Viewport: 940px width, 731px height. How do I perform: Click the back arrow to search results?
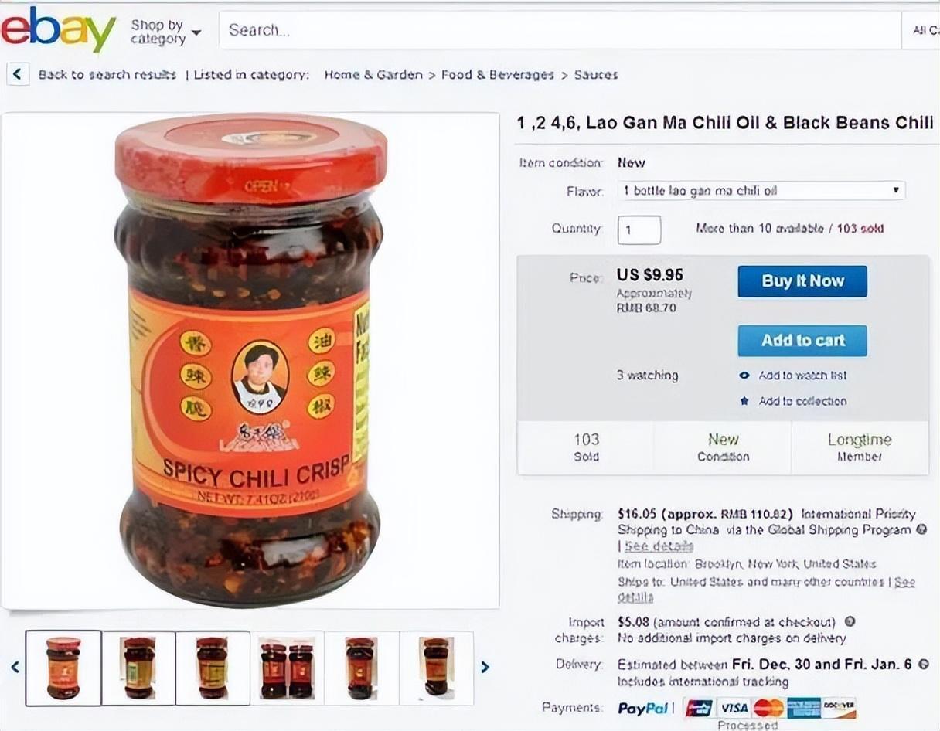click(x=18, y=74)
